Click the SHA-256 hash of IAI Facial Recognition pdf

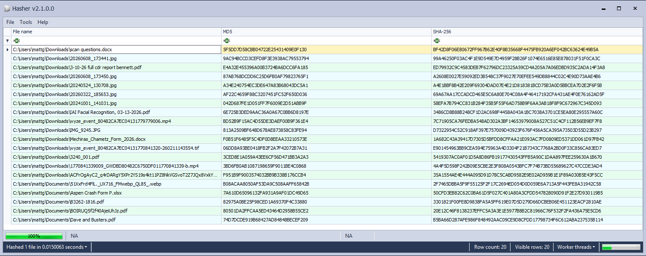pos(537,113)
